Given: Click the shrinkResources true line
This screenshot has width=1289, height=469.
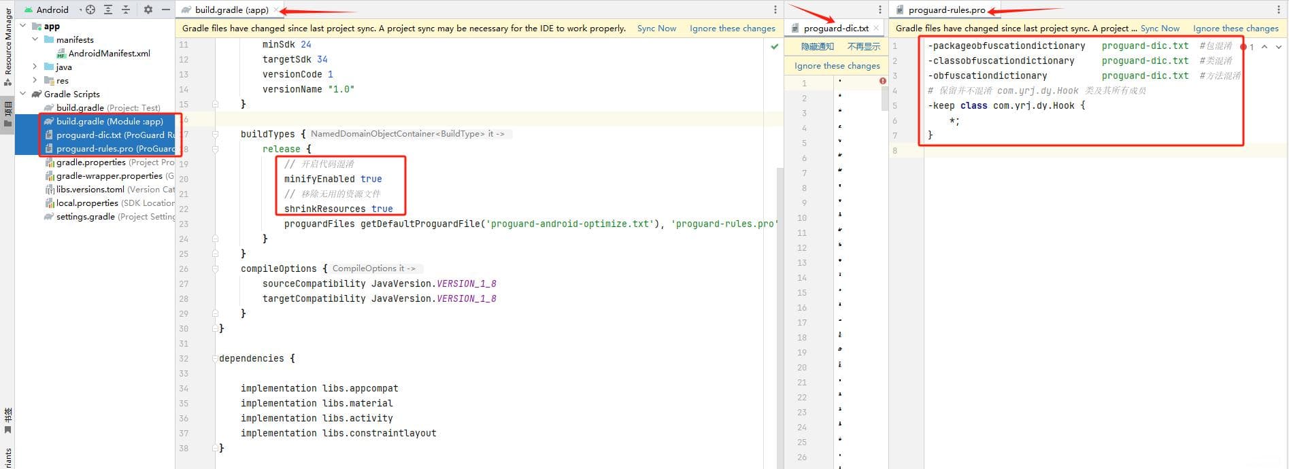Looking at the screenshot, I should 338,209.
